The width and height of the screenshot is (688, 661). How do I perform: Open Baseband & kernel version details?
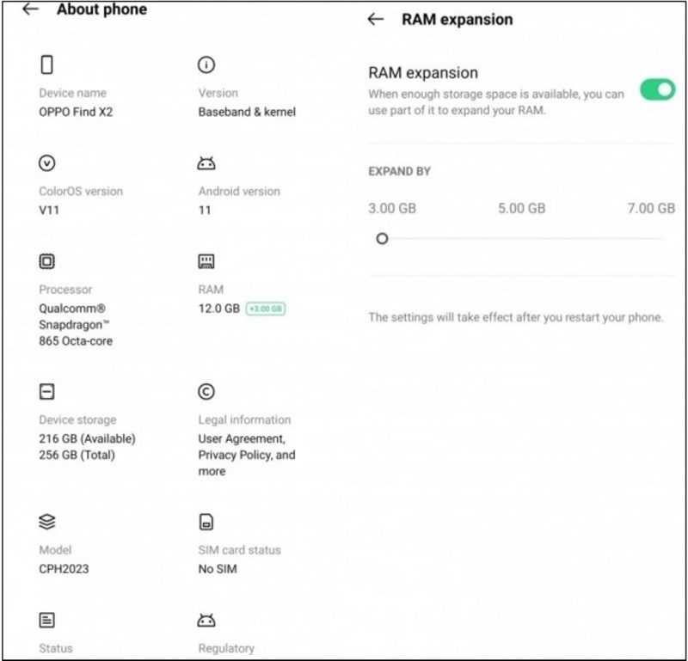pyautogui.click(x=247, y=112)
